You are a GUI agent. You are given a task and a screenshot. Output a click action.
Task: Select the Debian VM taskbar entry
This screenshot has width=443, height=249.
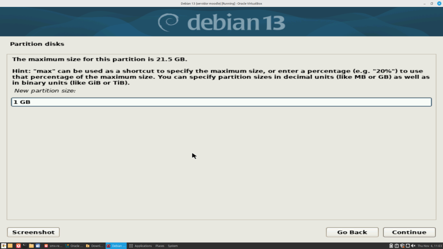(116, 246)
